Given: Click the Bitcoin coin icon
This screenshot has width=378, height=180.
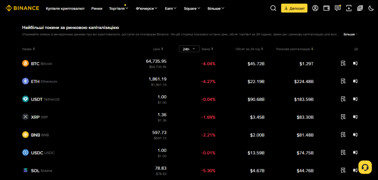Looking at the screenshot, I should point(25,63).
